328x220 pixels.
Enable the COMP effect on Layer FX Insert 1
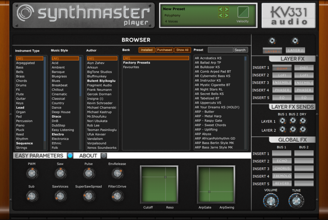point(282,68)
